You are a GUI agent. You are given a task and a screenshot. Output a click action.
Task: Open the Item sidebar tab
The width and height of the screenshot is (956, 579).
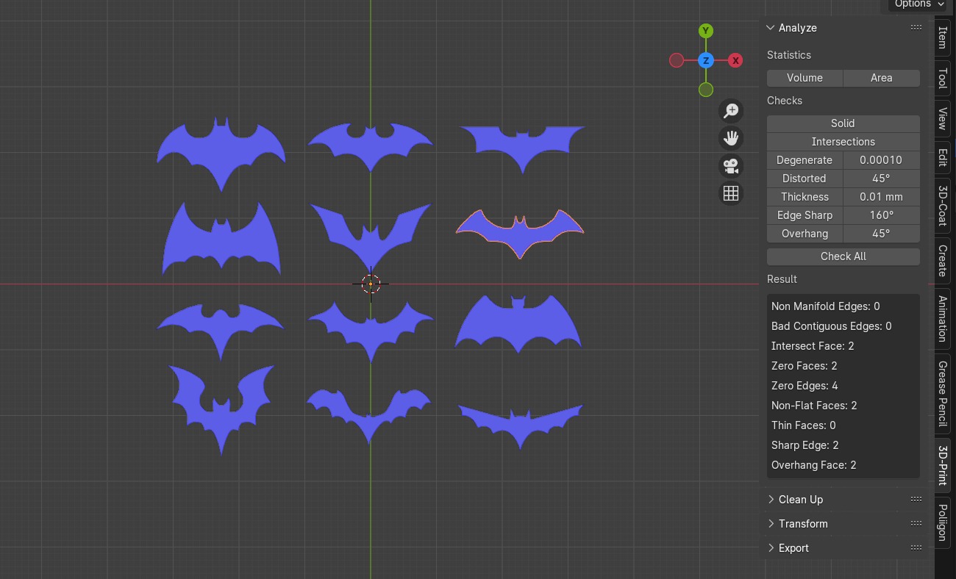coord(943,37)
